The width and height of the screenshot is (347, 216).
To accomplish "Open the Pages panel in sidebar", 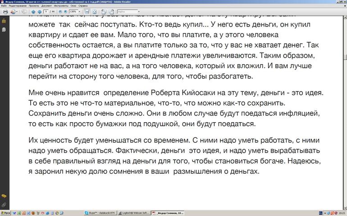I will click(x=4, y=30).
